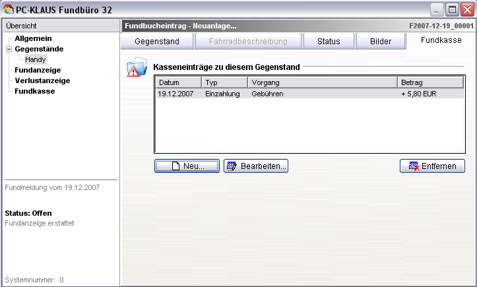Switch to the Status tab
Screen dimensions: 477x287
coord(328,42)
